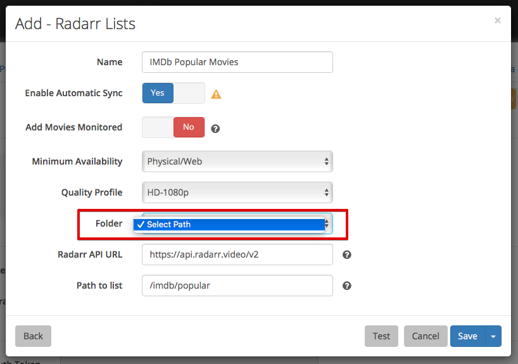Click the Cancel button
The height and width of the screenshot is (364, 518).
[x=426, y=336]
